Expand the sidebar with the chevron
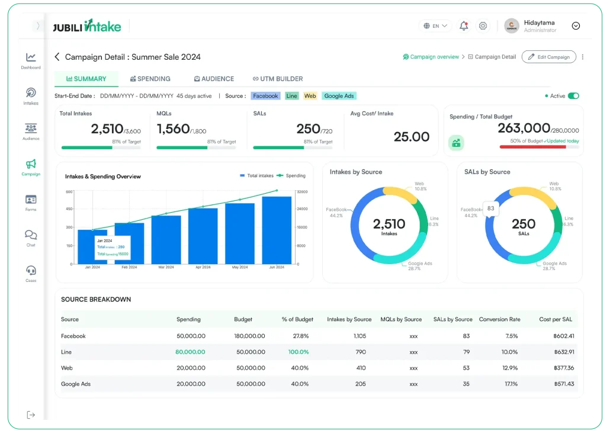The image size is (610, 433). [38, 25]
